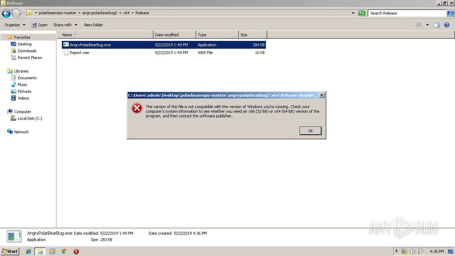Launch Internet Explorer from taskbar
The height and width of the screenshot is (256, 455).
pos(28,251)
